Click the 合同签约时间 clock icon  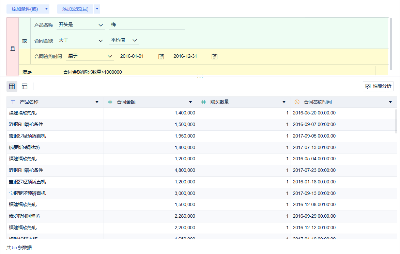(297, 102)
